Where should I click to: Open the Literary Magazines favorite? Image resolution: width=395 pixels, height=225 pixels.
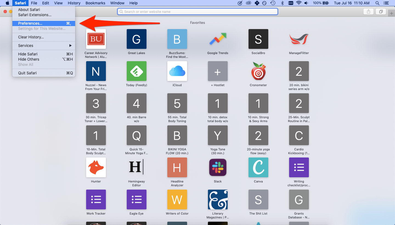click(218, 199)
